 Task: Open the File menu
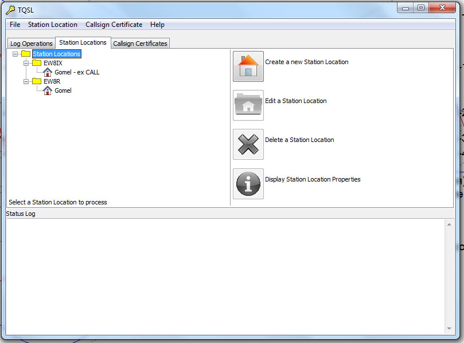click(15, 25)
